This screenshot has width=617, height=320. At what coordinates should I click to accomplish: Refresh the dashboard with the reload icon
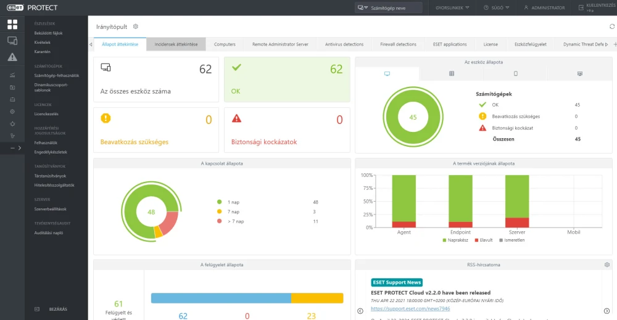click(612, 27)
